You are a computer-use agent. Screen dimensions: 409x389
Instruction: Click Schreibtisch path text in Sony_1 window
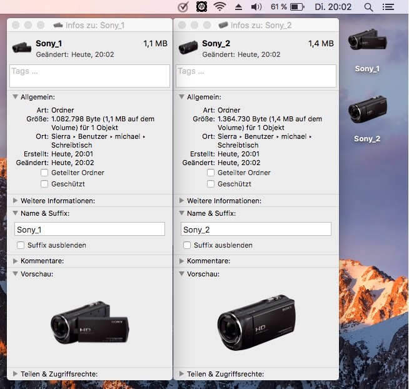click(x=72, y=145)
